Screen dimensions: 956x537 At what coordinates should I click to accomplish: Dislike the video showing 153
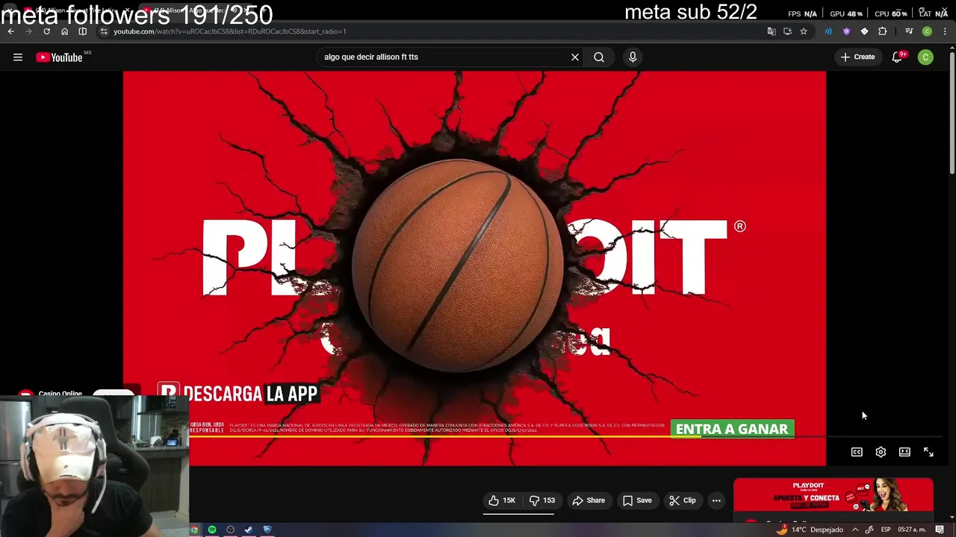click(542, 500)
